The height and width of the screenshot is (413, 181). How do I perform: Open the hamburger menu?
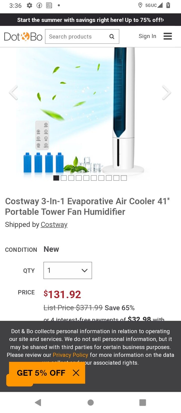point(168,36)
